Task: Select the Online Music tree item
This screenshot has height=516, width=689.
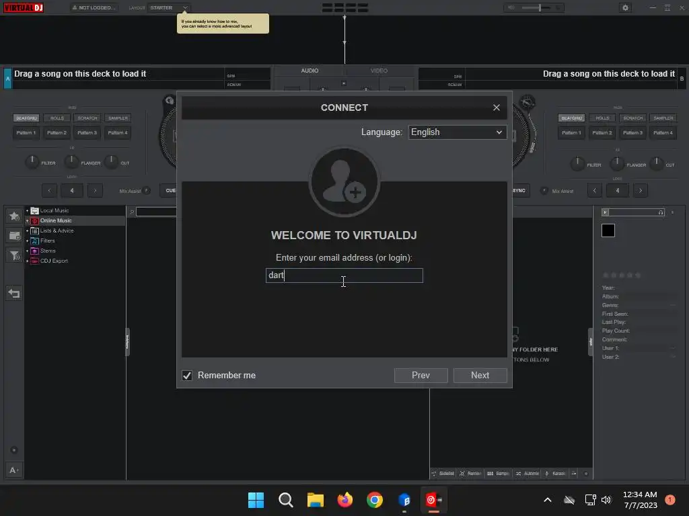Action: click(56, 220)
